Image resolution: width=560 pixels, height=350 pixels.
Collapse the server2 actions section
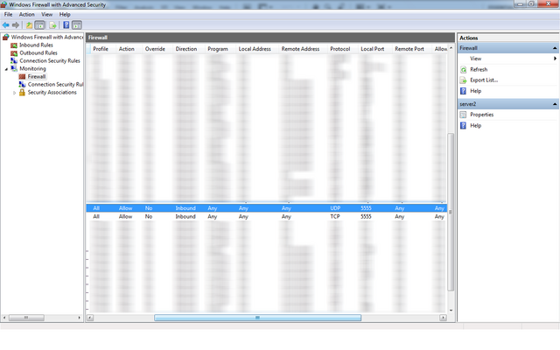pos(555,104)
